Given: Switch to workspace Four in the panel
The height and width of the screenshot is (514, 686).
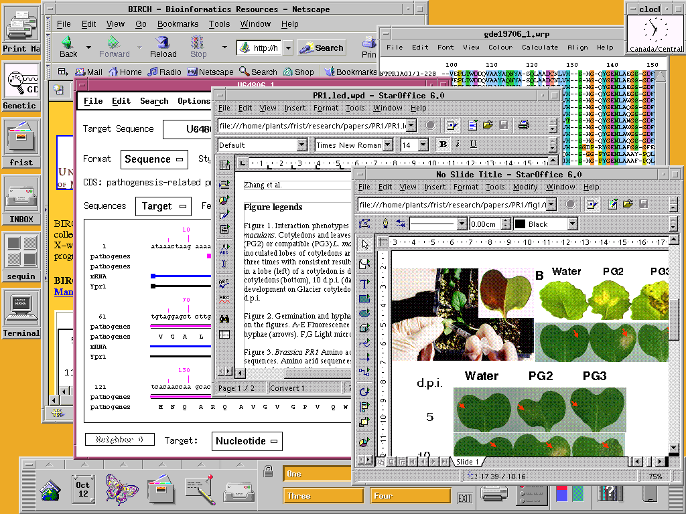Looking at the screenshot, I should coord(410,496).
